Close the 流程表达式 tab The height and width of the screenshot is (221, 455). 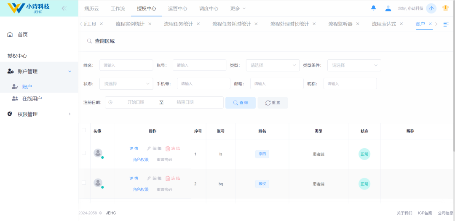pos(401,24)
